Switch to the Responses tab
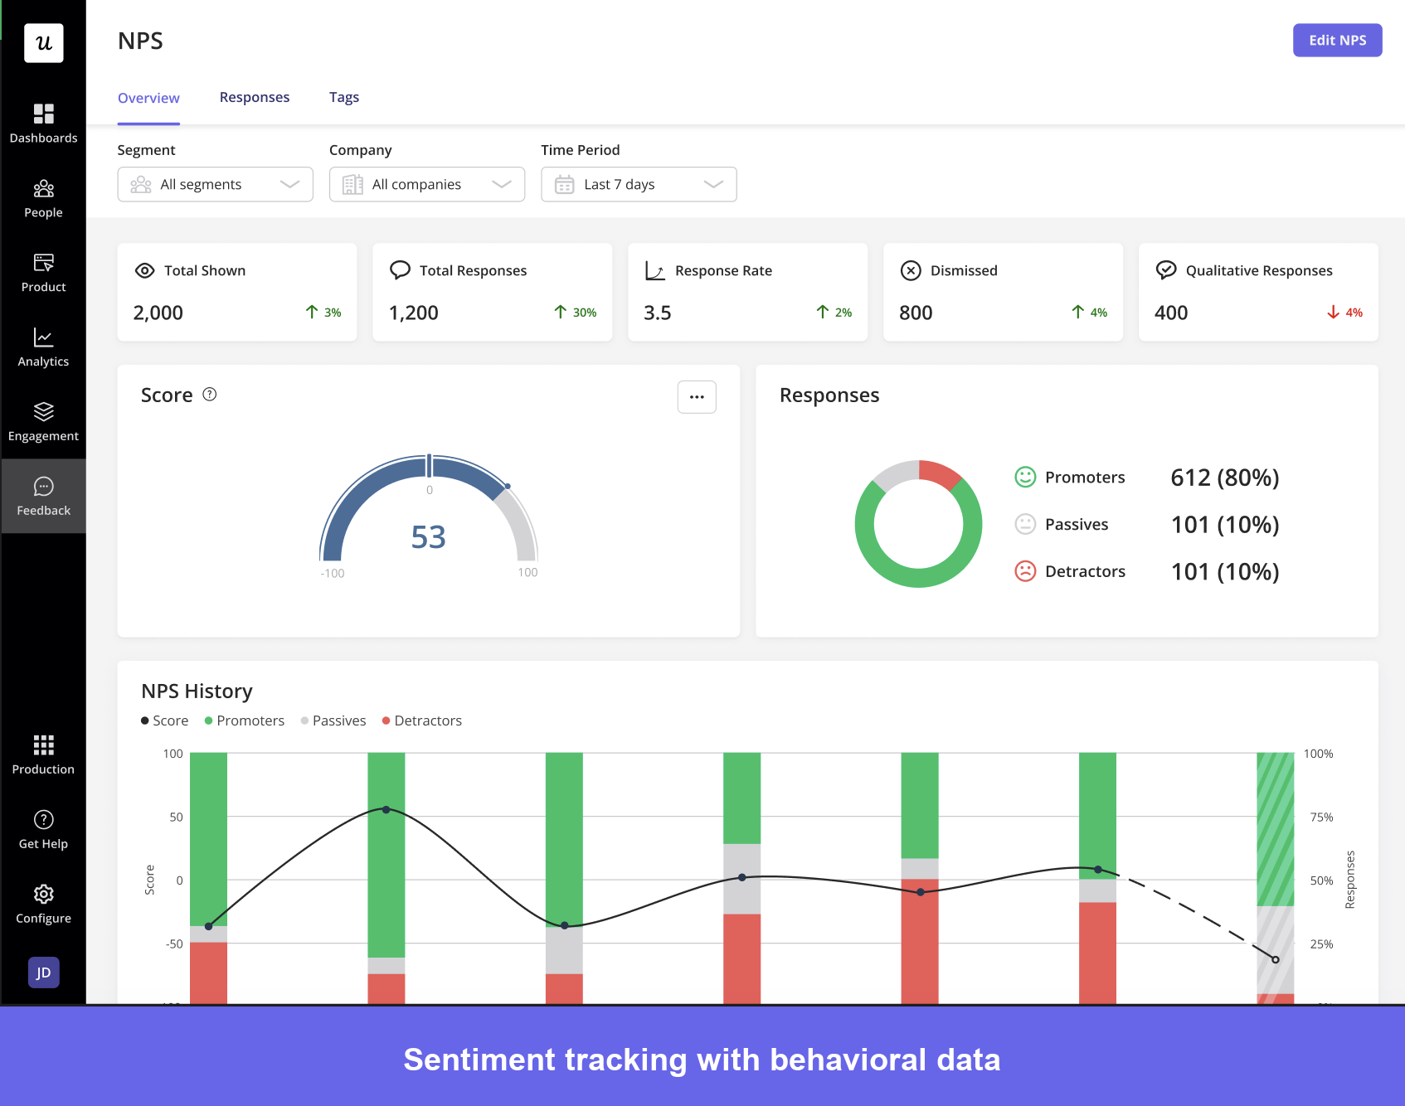 255,97
